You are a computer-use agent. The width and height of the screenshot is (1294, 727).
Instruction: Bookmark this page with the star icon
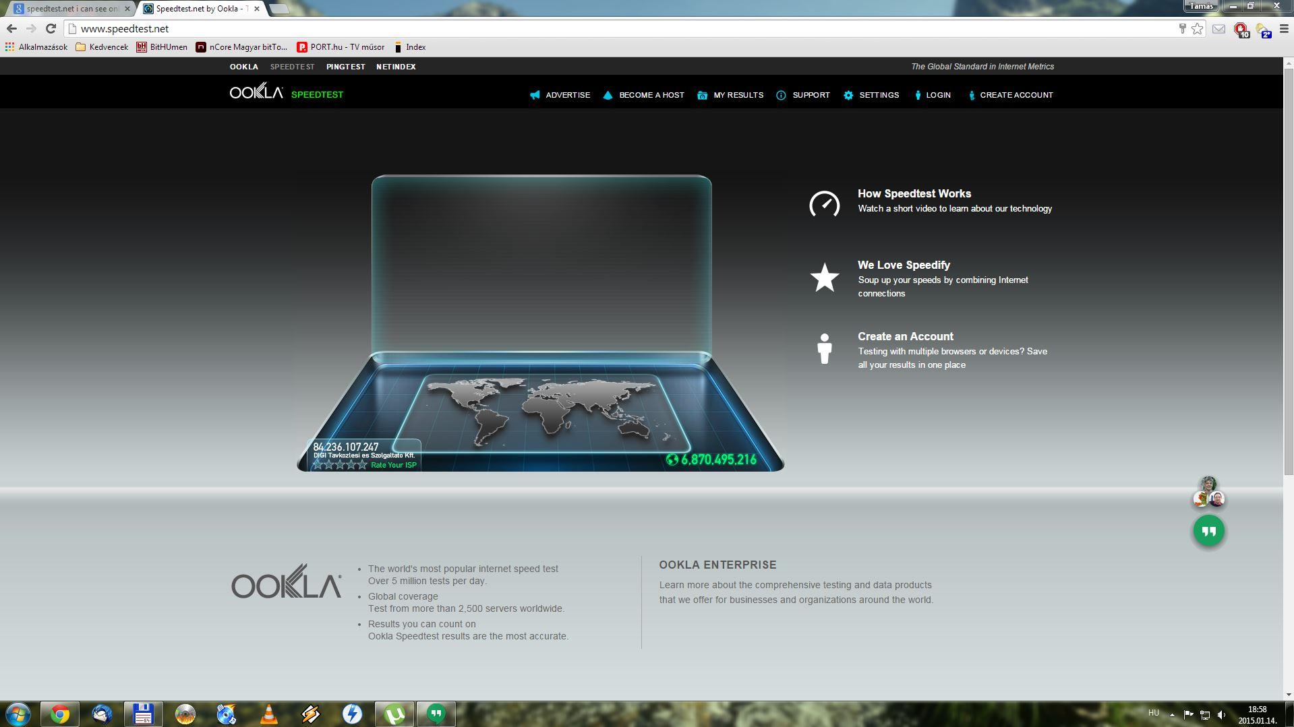pyautogui.click(x=1198, y=28)
